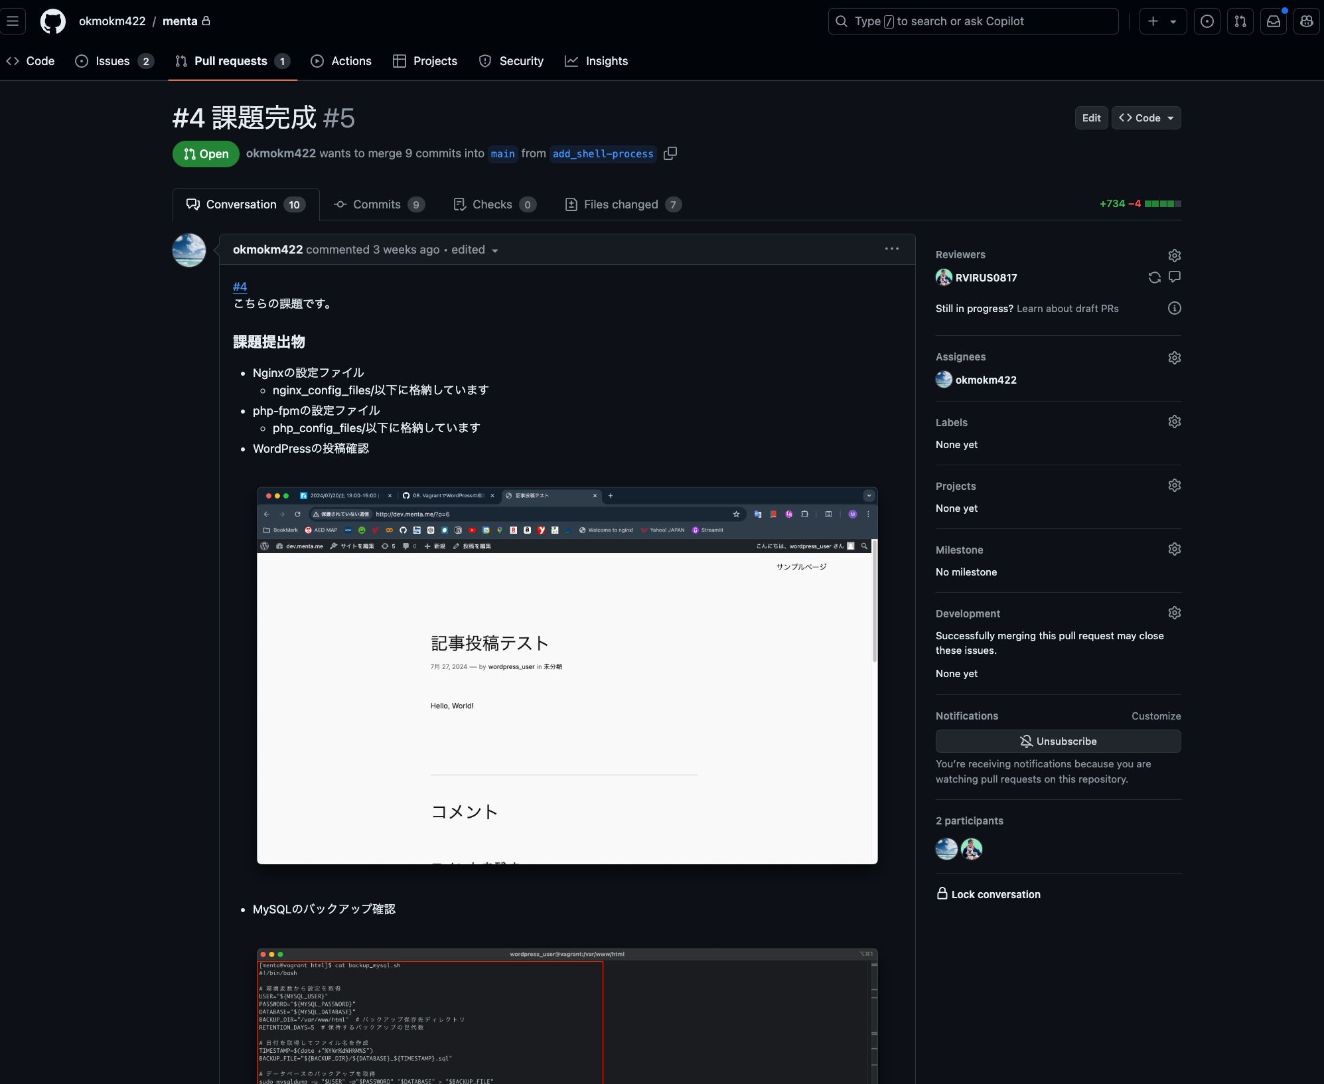Click Unsubscribe from notifications
Viewport: 1324px width, 1084px height.
pyautogui.click(x=1058, y=741)
